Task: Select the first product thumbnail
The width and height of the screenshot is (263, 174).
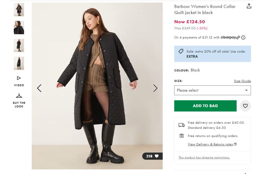Action: tap(19, 10)
